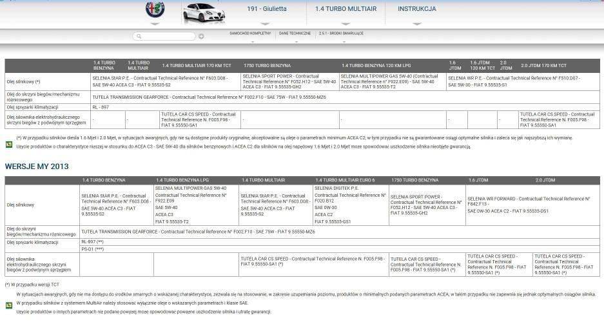This screenshot has height=322, width=604.
Task: Click the green note icon near MultiAir warning
Action: (x=9, y=305)
